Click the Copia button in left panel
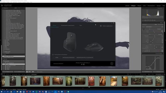This screenshot has height=93, width=166. (x=8, y=72)
